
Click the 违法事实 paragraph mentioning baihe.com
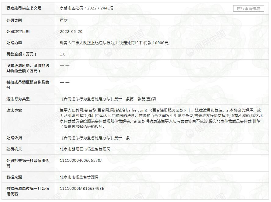tap(161, 118)
